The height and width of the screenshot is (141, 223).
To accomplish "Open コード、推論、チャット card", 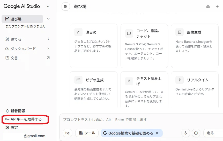I will coord(144,46).
